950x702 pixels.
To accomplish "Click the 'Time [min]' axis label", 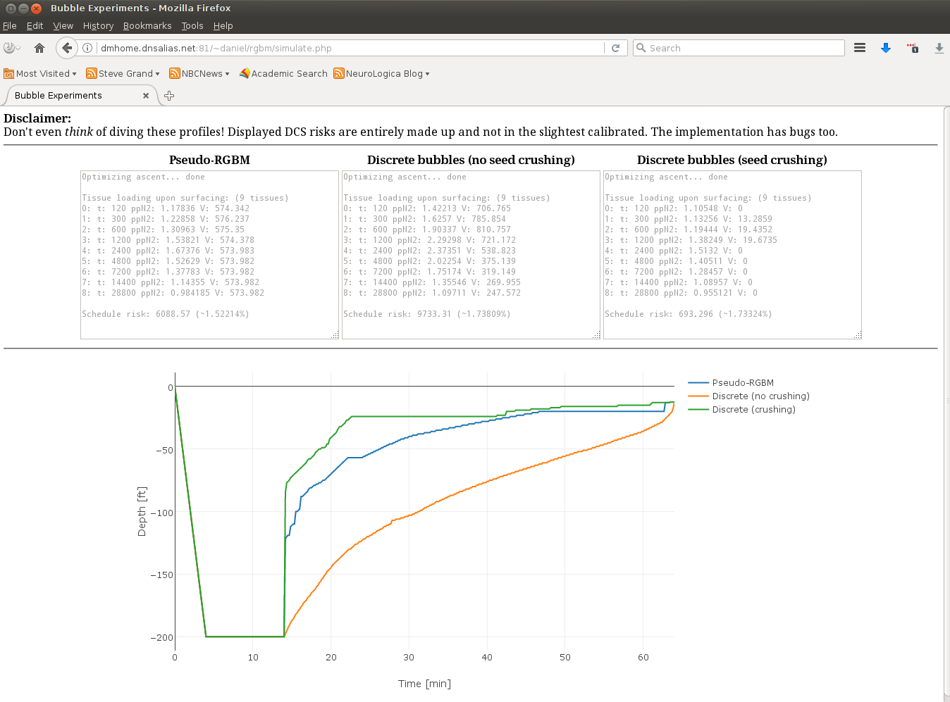I will (x=424, y=684).
